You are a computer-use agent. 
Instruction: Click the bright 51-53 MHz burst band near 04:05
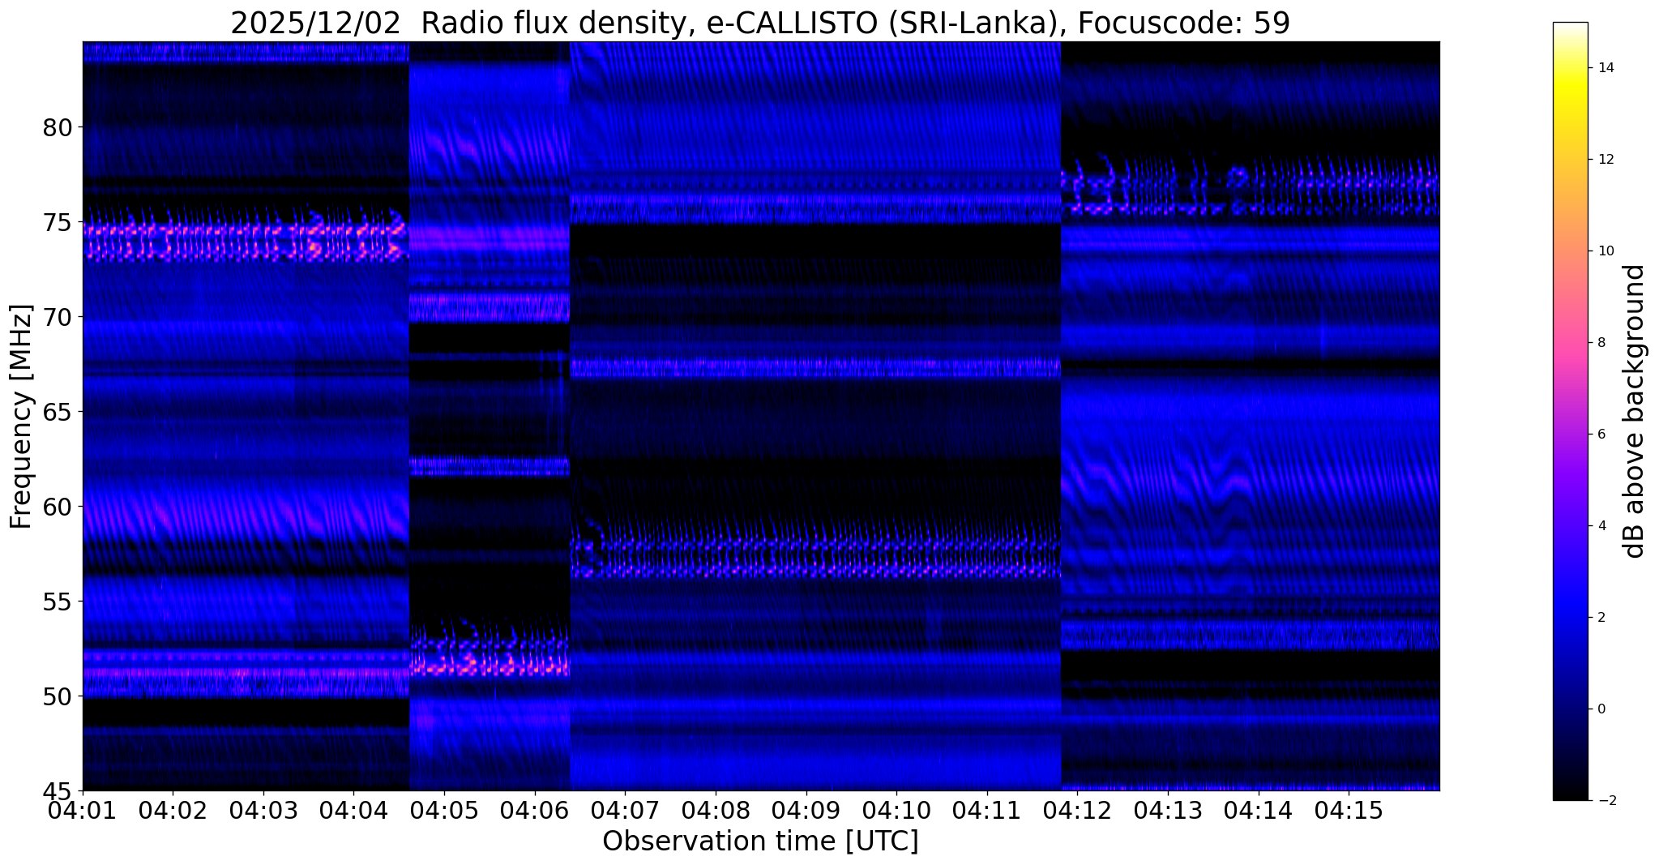point(490,651)
